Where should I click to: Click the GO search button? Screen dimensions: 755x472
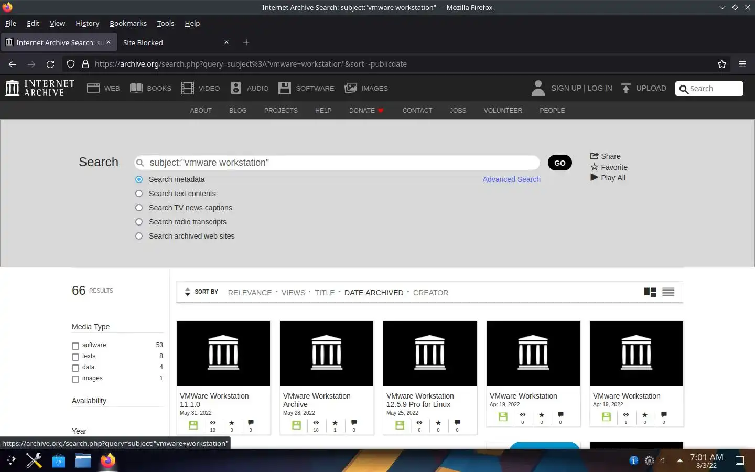[x=560, y=163]
